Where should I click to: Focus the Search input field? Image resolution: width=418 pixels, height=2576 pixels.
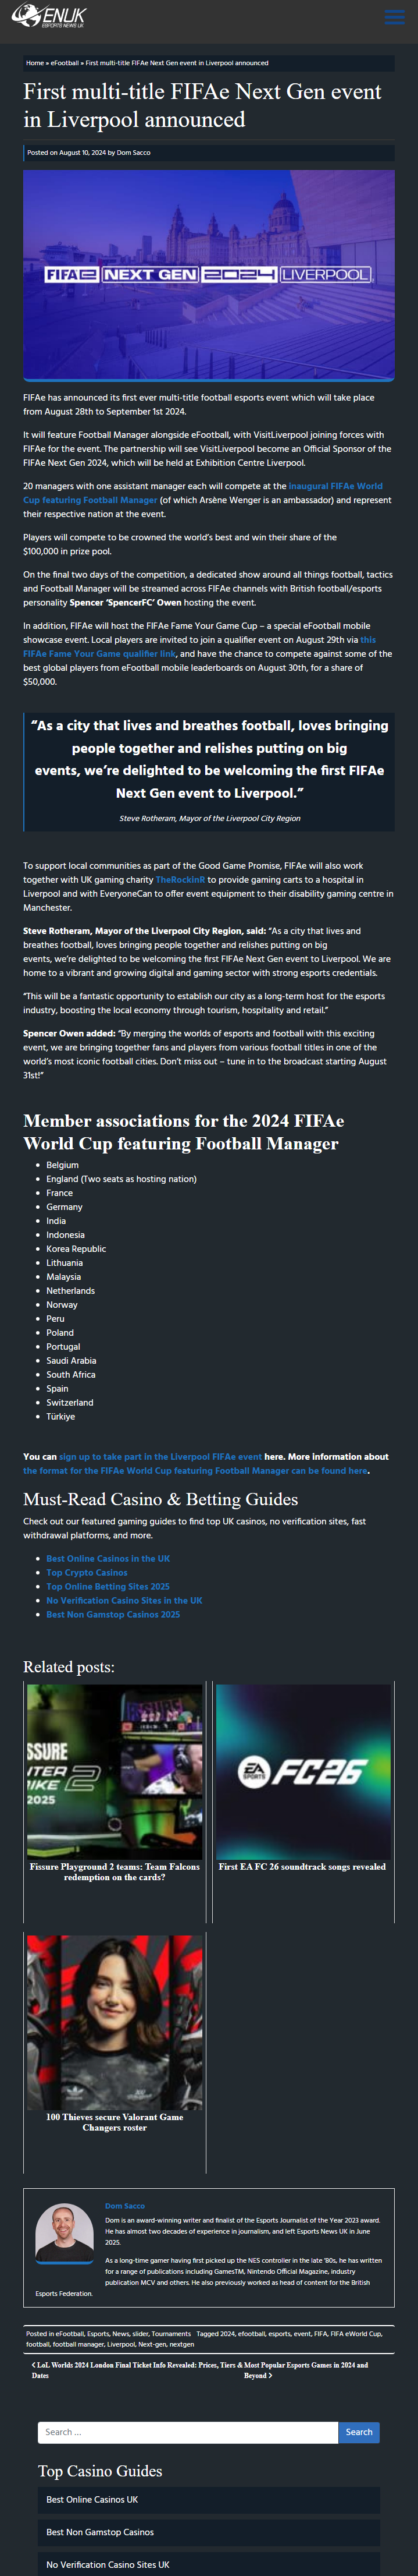[188, 2432]
